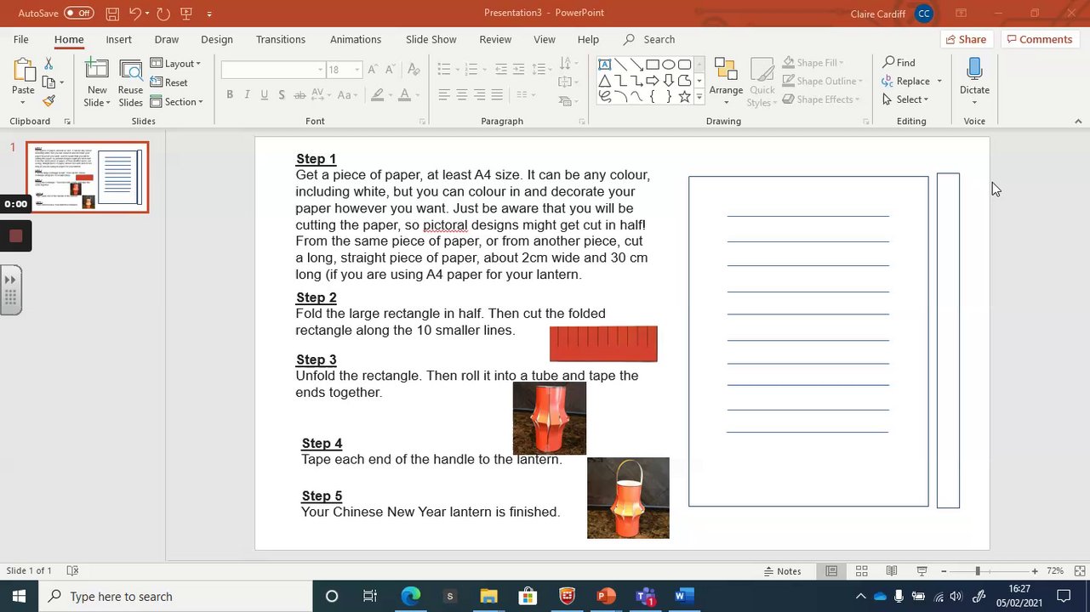Open PowerPoint from the Windows taskbar
The image size is (1090, 612).
(606, 597)
